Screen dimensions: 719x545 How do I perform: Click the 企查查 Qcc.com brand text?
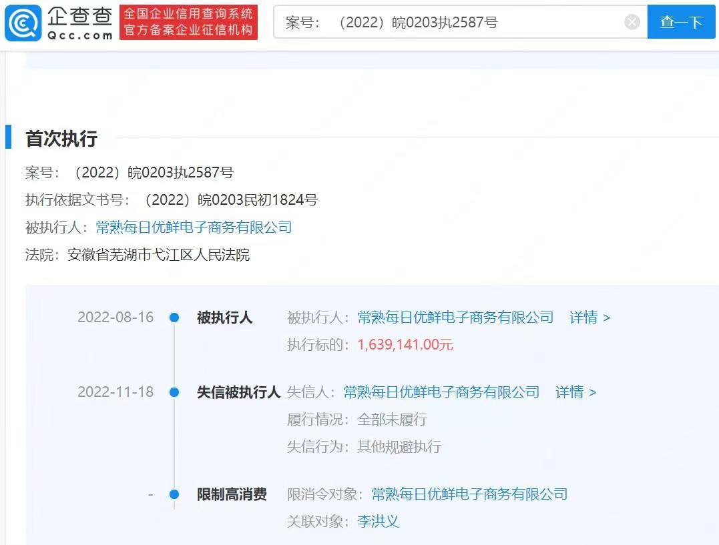click(x=79, y=23)
